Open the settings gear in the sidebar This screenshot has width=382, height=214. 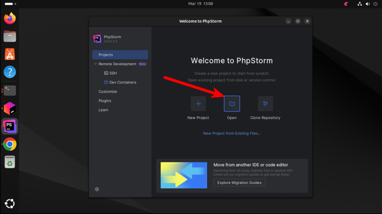(x=97, y=189)
